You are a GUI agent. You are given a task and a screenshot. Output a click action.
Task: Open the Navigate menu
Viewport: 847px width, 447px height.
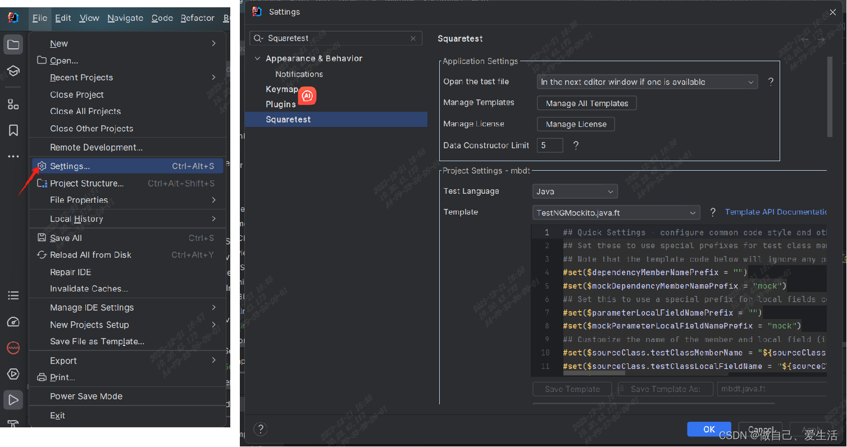[x=125, y=18]
